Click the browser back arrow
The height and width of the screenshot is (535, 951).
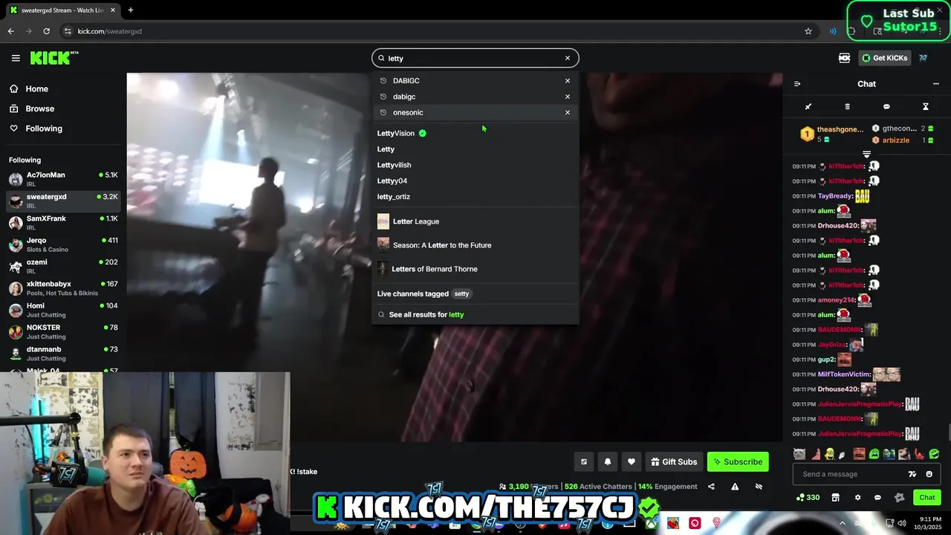point(10,31)
